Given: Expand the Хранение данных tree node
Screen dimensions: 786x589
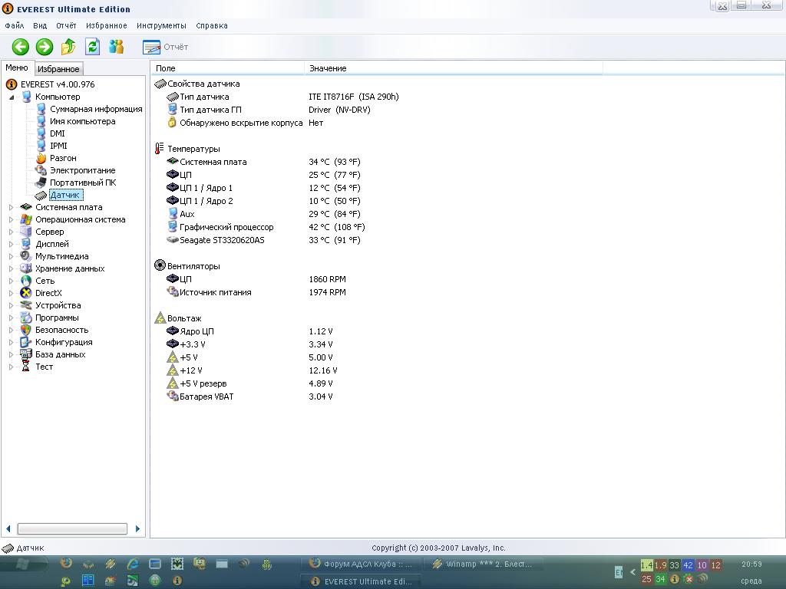Looking at the screenshot, I should point(11,268).
